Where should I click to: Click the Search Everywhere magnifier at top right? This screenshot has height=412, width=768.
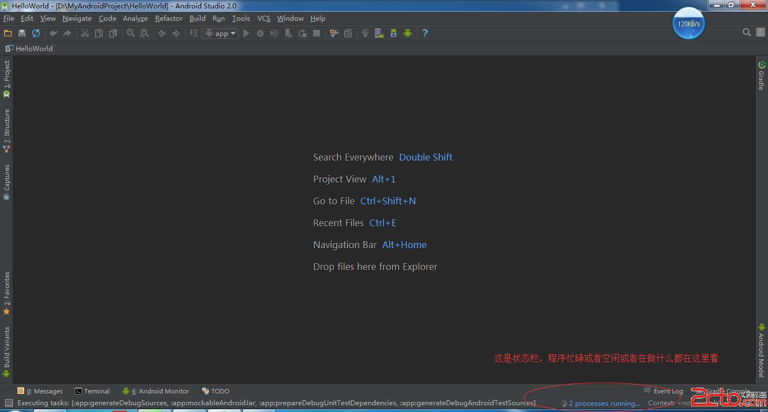(747, 33)
